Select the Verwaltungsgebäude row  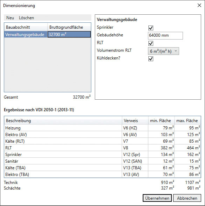click(x=48, y=34)
